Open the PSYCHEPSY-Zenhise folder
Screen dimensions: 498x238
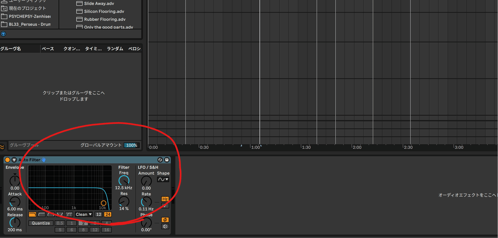pos(26,16)
